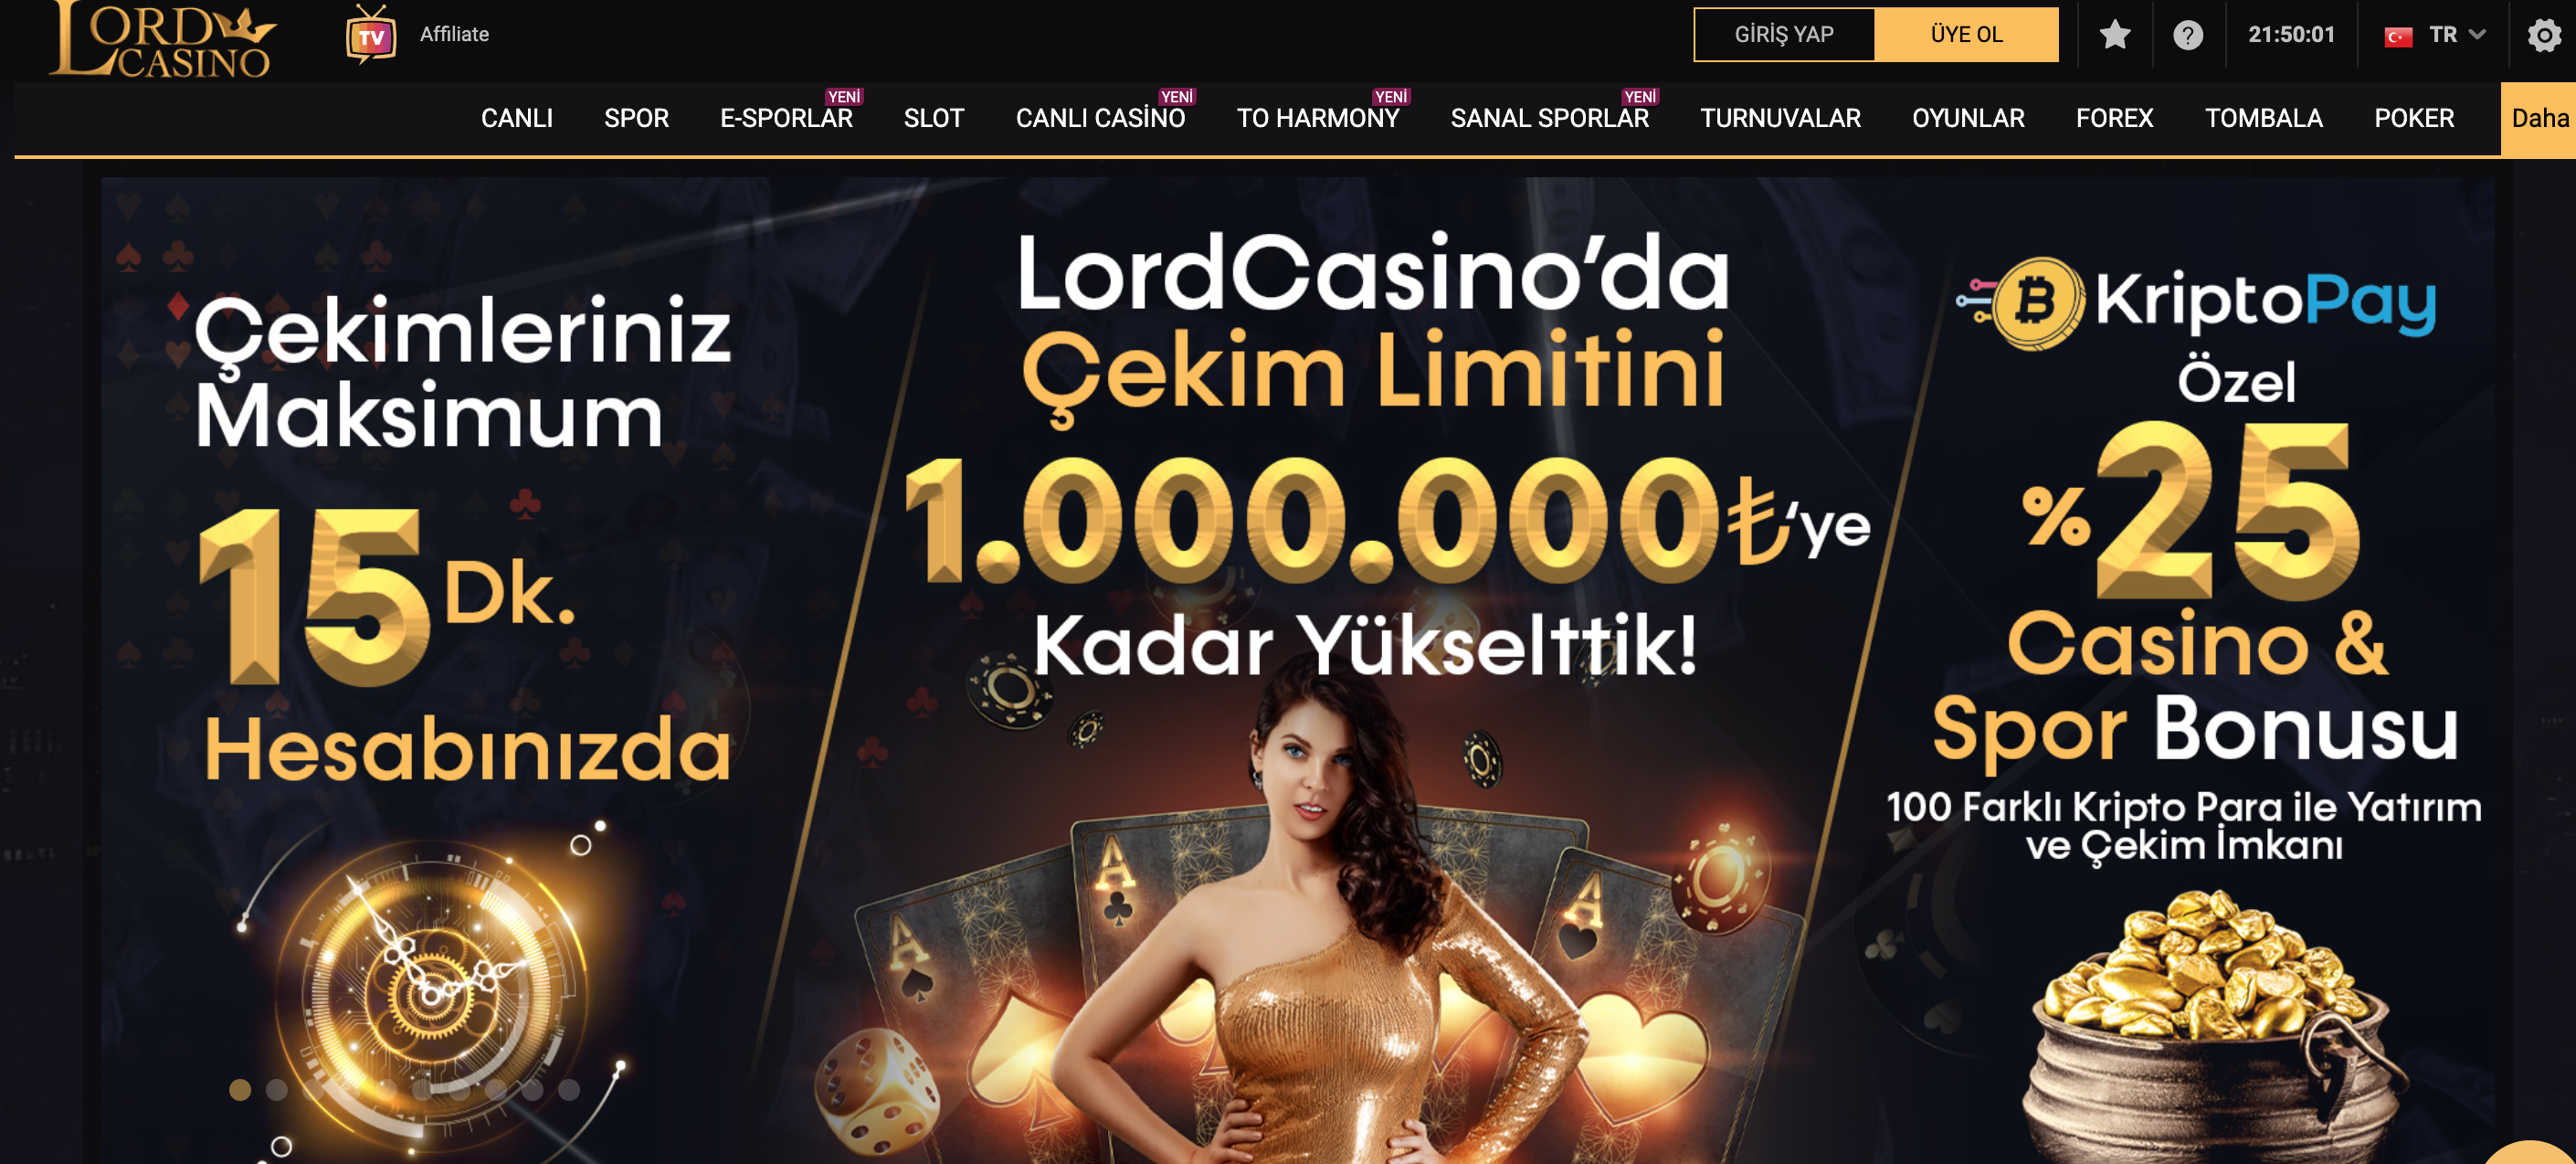Click the GİRİŞ YAP button

point(1783,35)
